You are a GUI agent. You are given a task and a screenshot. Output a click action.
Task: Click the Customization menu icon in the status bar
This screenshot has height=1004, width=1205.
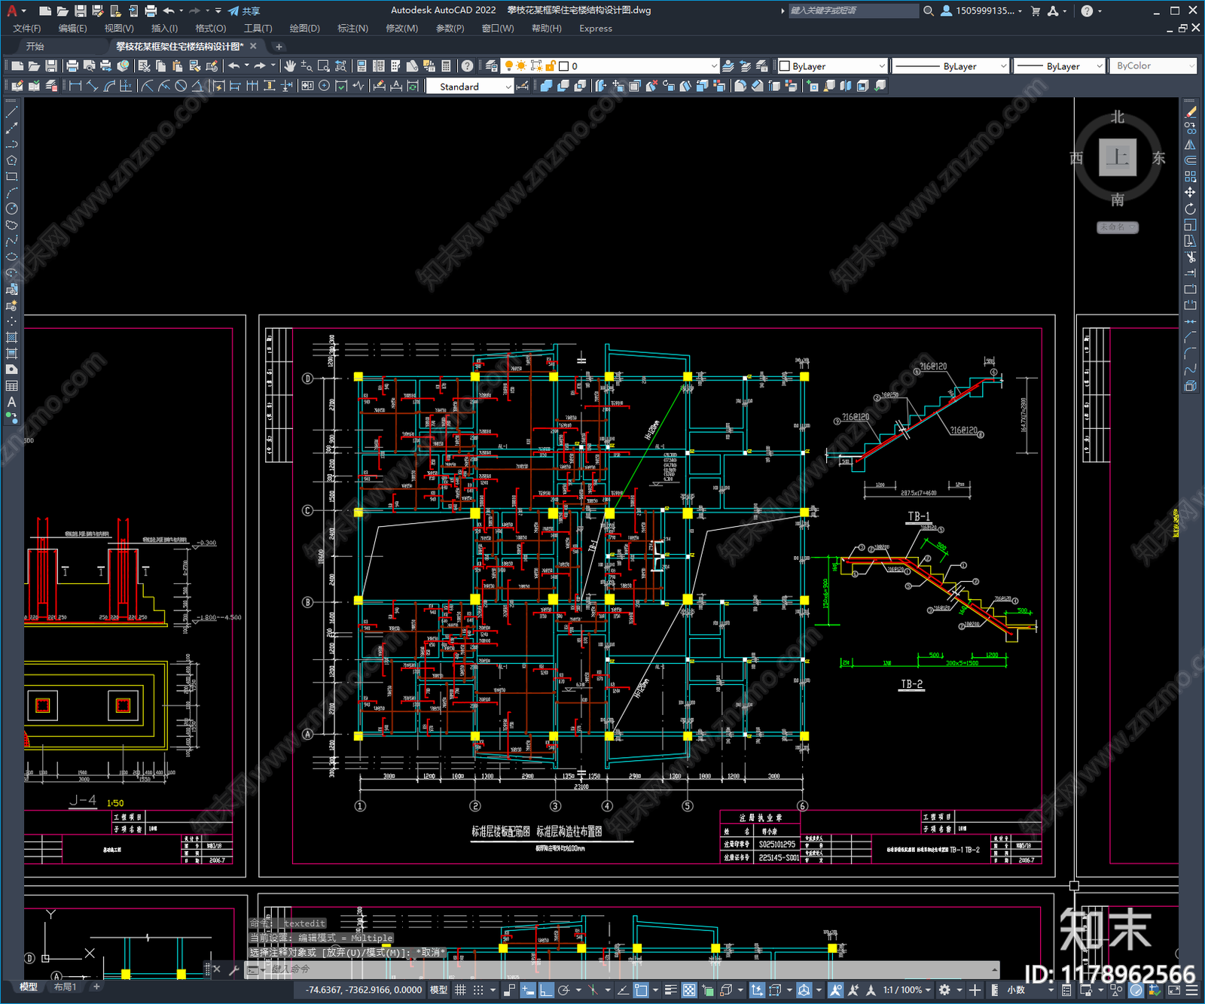1191,990
